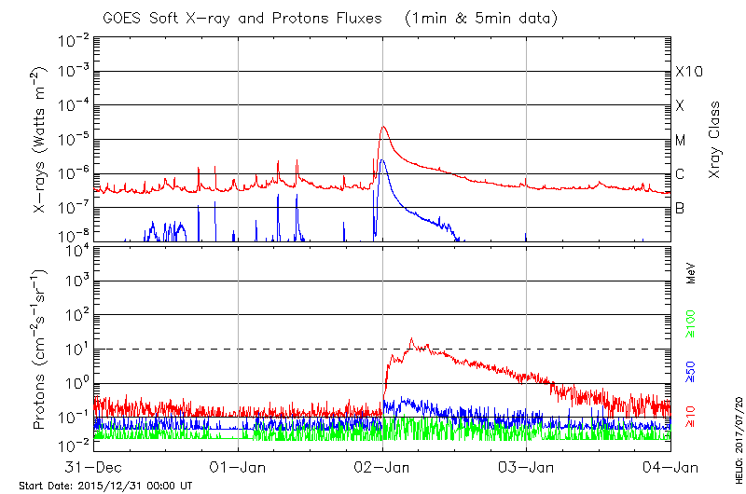Click the Protons axis label
This screenshot has height=494, width=746.
pos(41,350)
